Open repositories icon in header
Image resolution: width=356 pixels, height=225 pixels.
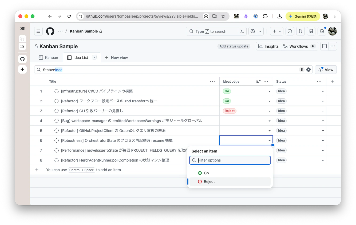tap(311, 31)
